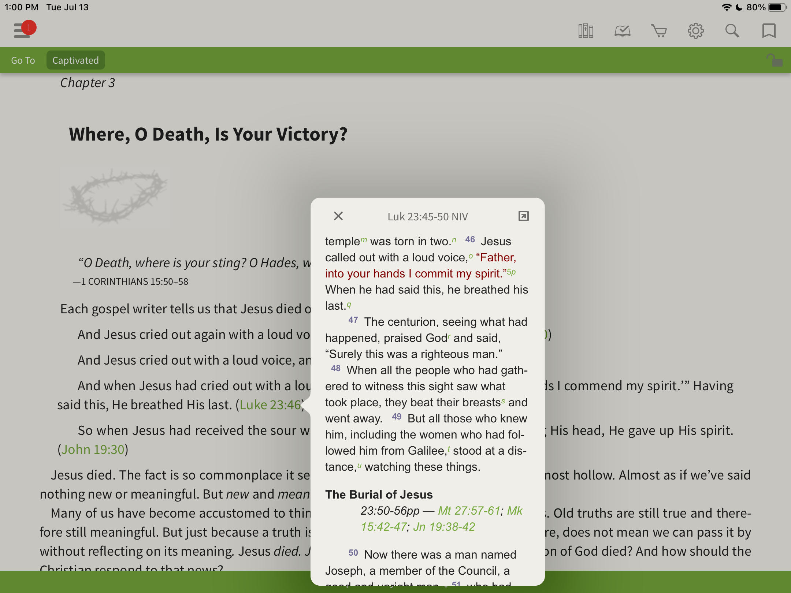Tap the search magnifying glass

(x=732, y=31)
